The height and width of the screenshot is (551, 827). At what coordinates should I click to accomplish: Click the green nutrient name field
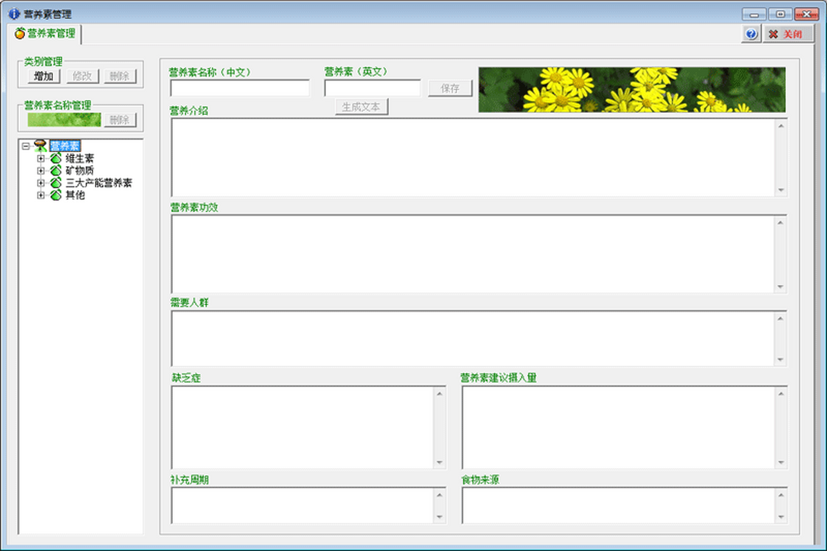tap(64, 120)
